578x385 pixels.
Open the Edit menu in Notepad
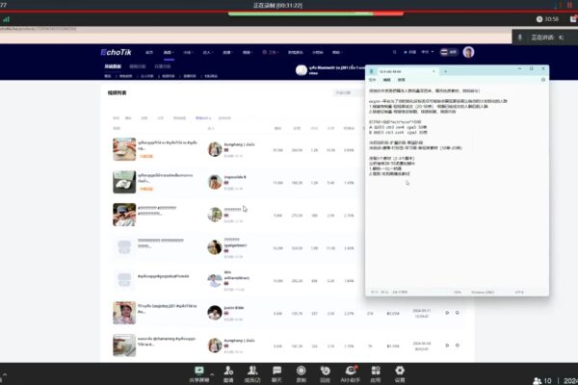[386, 80]
